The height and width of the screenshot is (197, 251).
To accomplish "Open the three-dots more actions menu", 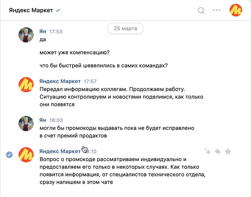I will coord(216,10).
